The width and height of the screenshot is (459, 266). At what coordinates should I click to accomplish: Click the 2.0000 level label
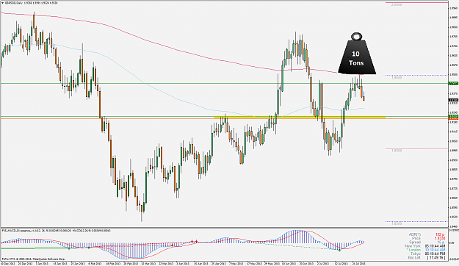click(397, 5)
